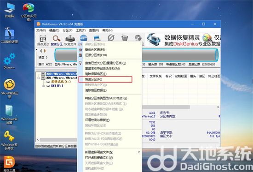Choose 打开虚拟硬盘文件(V) entry
253x172 pixels.
(99, 157)
